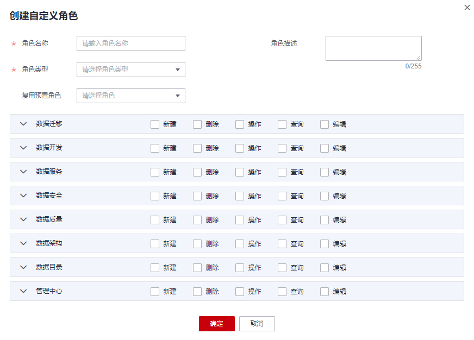Click the red 确定 button
This screenshot has height=340, width=474.
coord(216,324)
